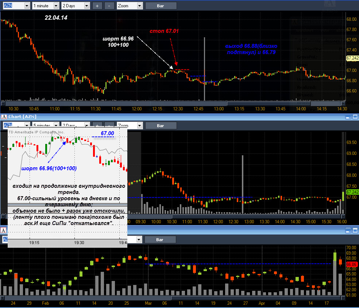Click the left scroll arrow under the 5 minute chart
The height and width of the screenshot is (308, 359).
tap(3, 216)
